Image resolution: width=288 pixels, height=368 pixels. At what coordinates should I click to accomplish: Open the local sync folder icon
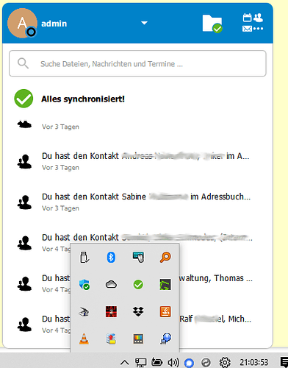(x=212, y=24)
